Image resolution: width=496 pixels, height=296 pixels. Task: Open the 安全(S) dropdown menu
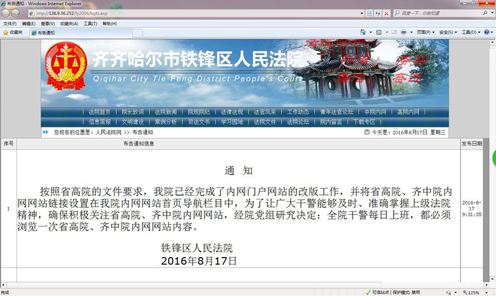[448, 32]
